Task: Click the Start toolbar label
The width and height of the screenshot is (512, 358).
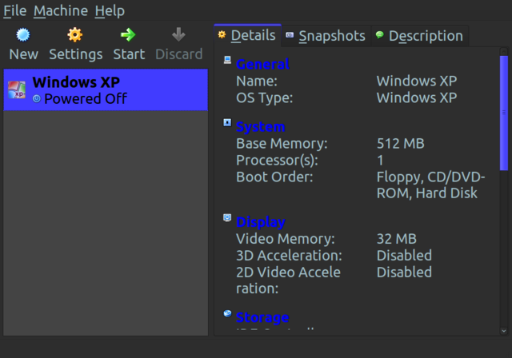Action: click(129, 54)
